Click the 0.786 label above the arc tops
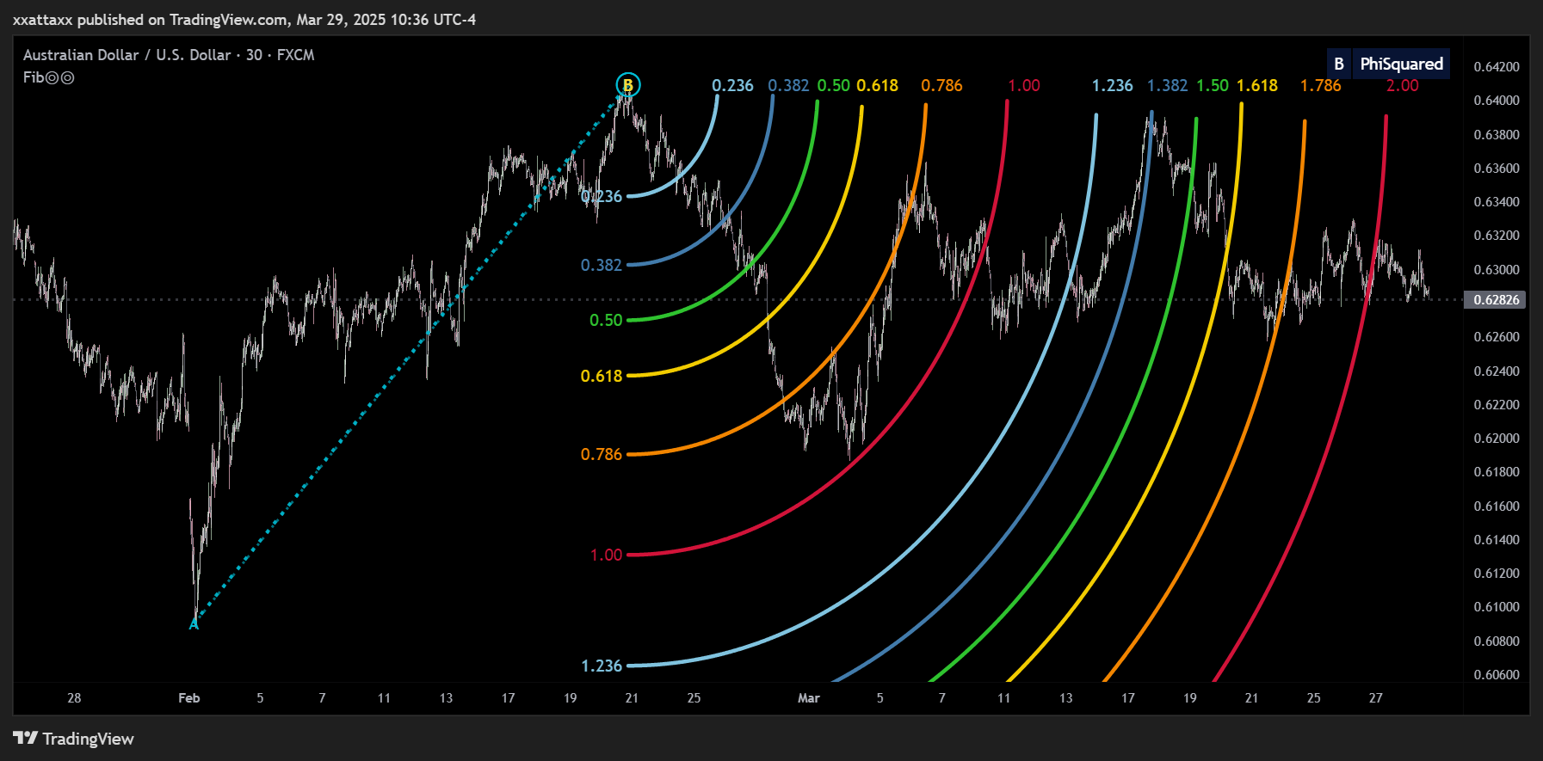Screen dimensions: 1543x761 [x=941, y=85]
